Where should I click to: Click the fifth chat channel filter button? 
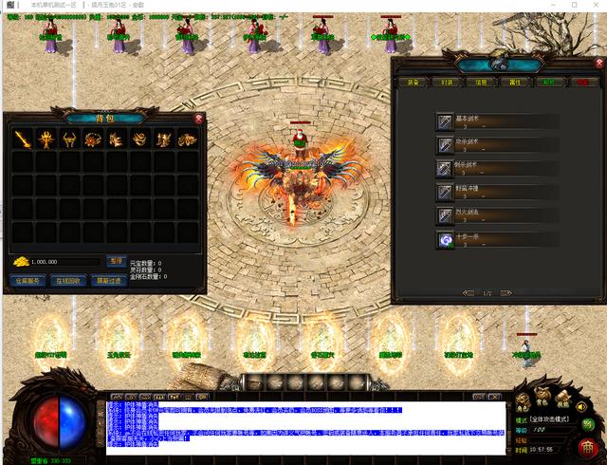click(174, 397)
